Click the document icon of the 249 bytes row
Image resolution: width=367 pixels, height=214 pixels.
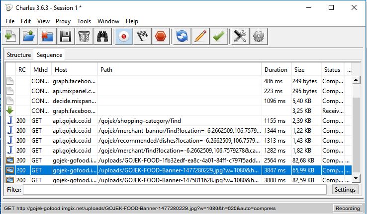click(x=10, y=81)
